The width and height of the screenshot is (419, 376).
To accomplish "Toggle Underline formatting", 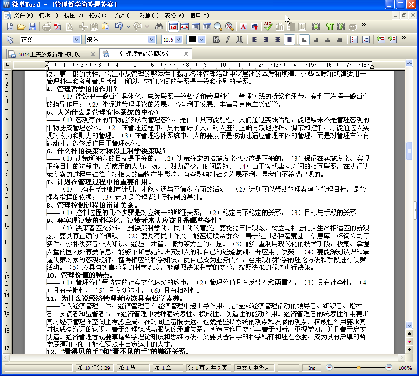I will (x=239, y=40).
